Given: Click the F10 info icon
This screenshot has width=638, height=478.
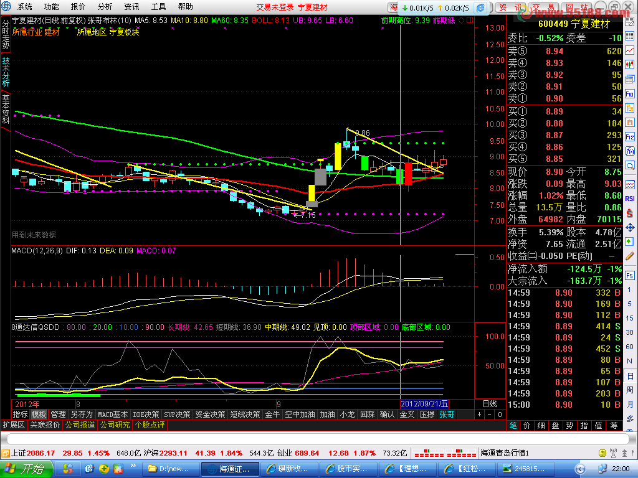Looking at the screenshot, I should (630, 94).
